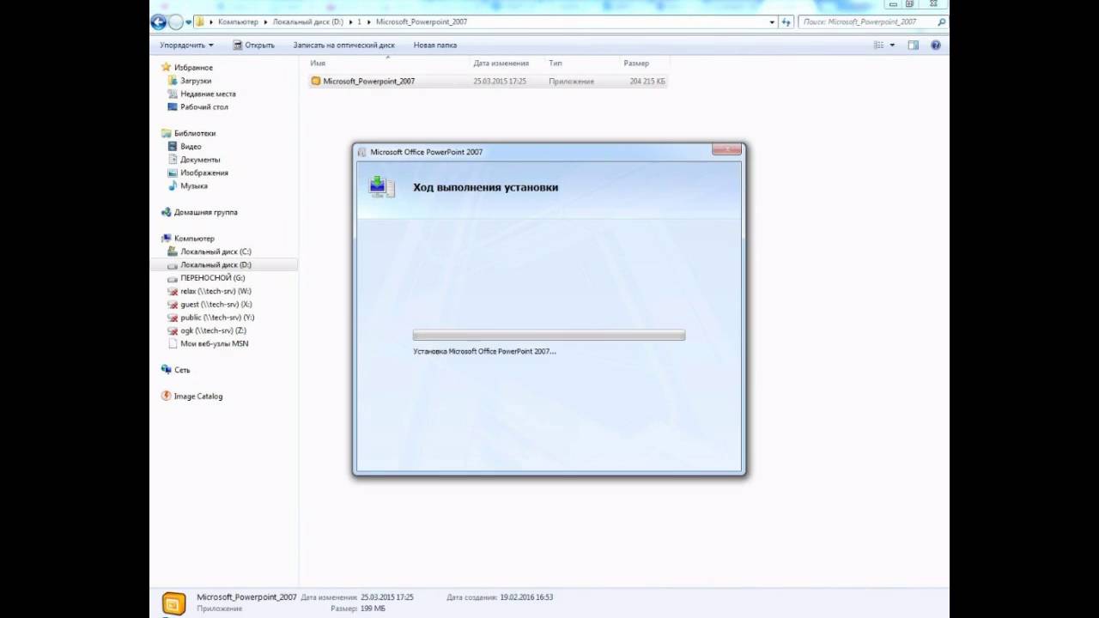
Task: Open 'Недавние места' in the navigation pane
Action: point(208,94)
